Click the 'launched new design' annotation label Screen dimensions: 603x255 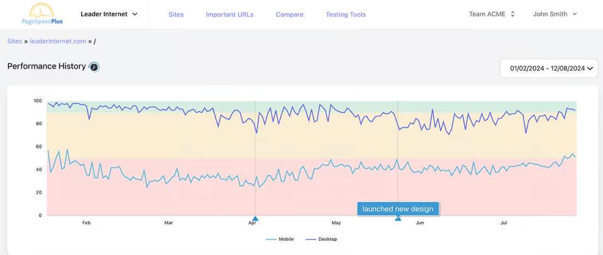pyautogui.click(x=398, y=209)
